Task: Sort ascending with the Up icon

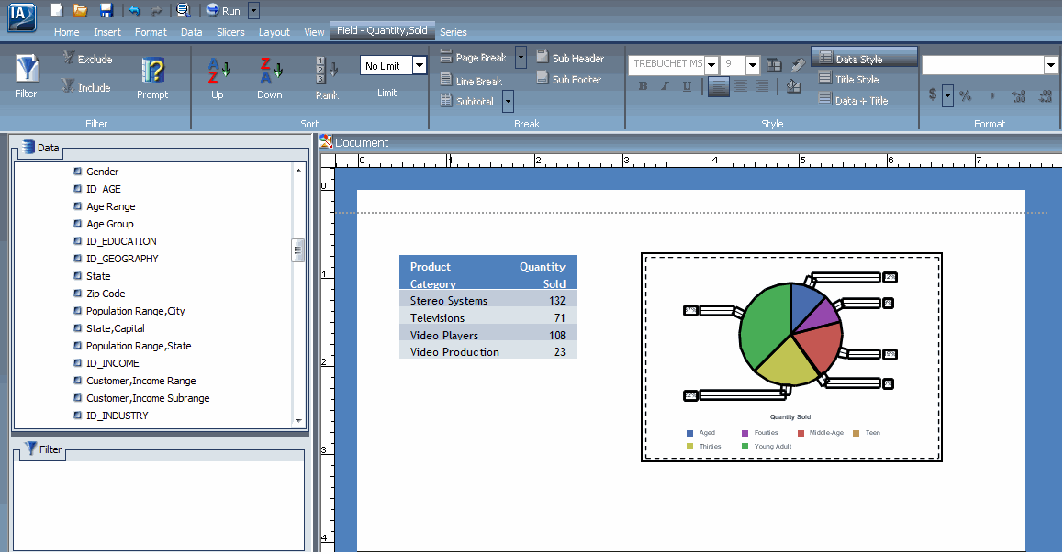Action: tap(218, 71)
